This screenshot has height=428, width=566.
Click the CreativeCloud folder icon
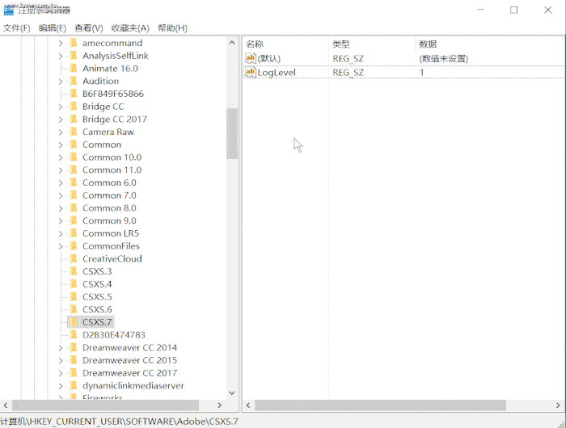point(74,258)
